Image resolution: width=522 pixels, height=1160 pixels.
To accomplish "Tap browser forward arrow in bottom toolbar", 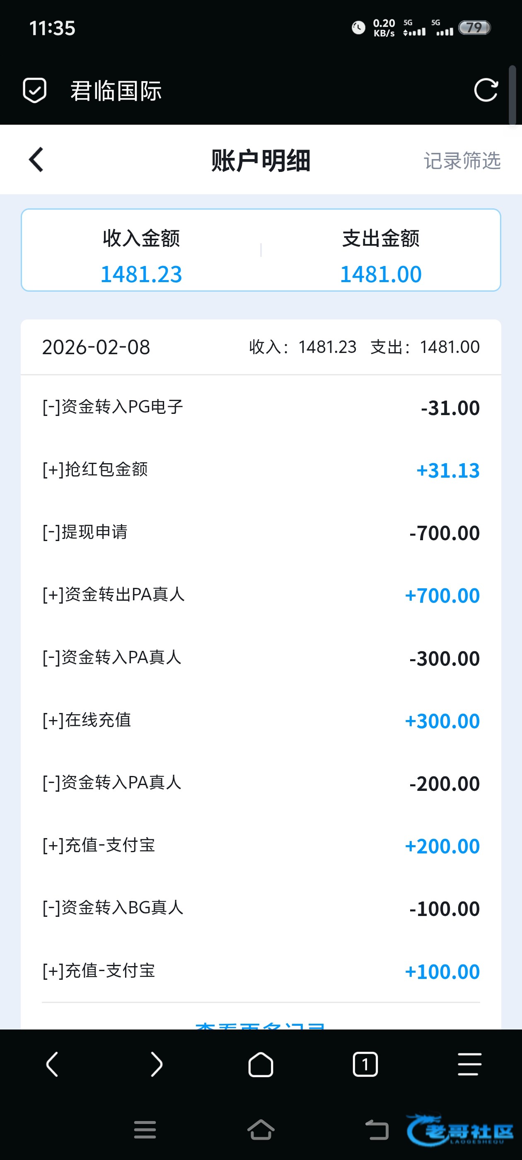I will point(156,1065).
